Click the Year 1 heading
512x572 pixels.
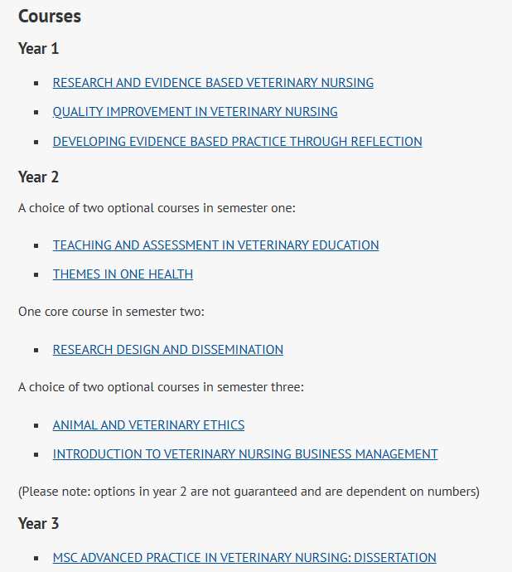(38, 49)
